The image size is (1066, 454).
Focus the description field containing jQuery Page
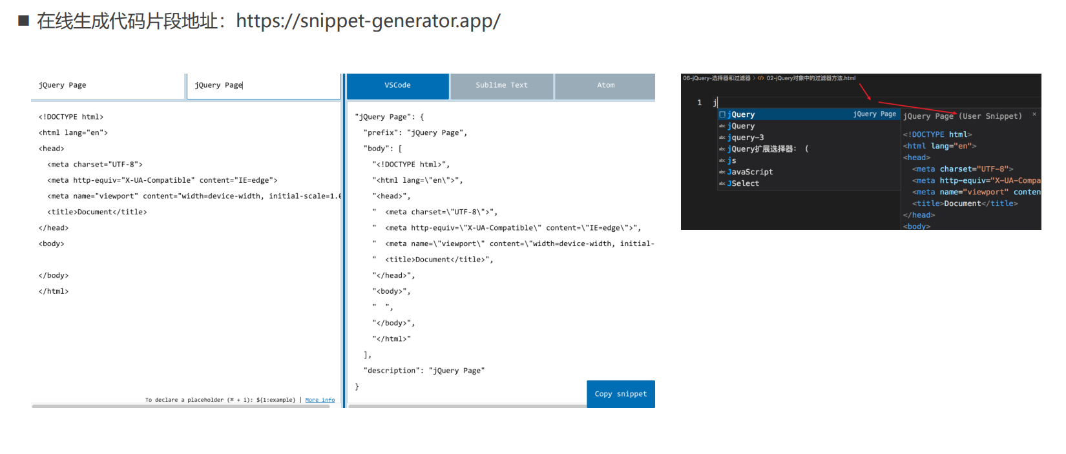(108, 86)
